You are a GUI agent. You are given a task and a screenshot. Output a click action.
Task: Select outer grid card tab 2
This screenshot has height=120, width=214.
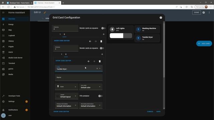point(64,34)
